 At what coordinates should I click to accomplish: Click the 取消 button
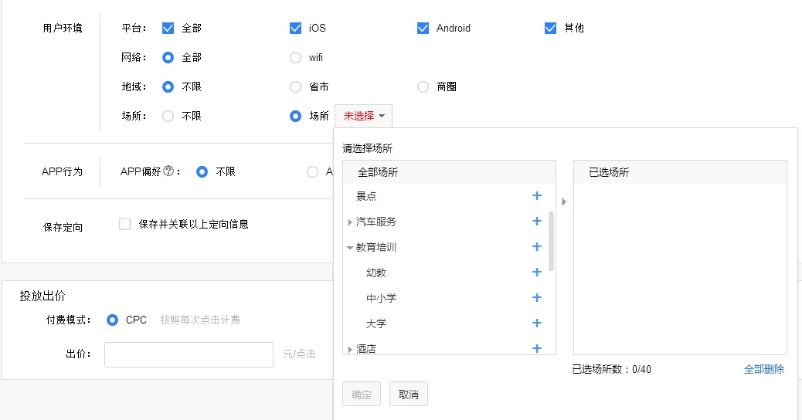coord(408,394)
